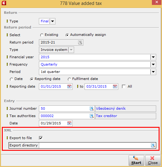Uncheck the Export to file checkbox
Viewport: 162px width, 167px height.
(x=41, y=138)
